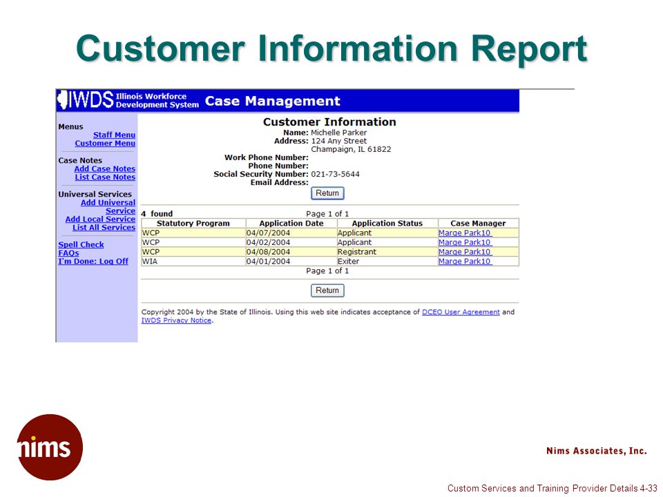Click the Application Status column header

pyautogui.click(x=387, y=223)
